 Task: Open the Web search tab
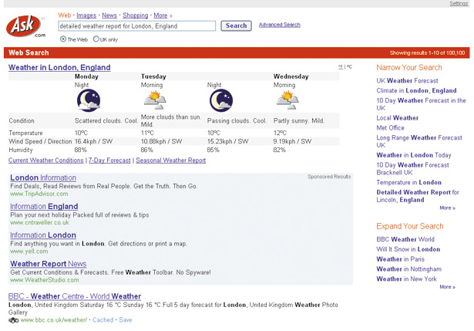(65, 15)
